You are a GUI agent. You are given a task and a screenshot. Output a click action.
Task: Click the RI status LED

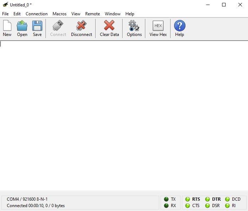tap(227, 206)
